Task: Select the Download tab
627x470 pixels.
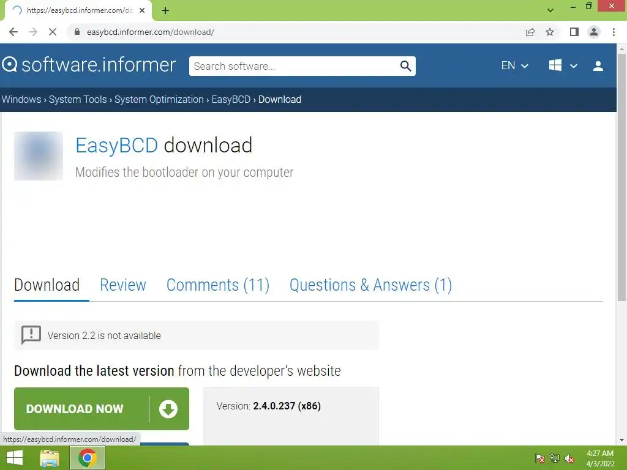Action: (x=47, y=285)
